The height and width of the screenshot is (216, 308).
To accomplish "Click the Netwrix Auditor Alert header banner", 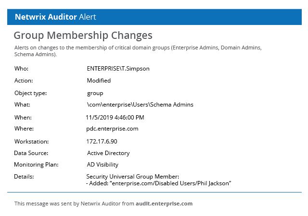I will click(x=154, y=17).
